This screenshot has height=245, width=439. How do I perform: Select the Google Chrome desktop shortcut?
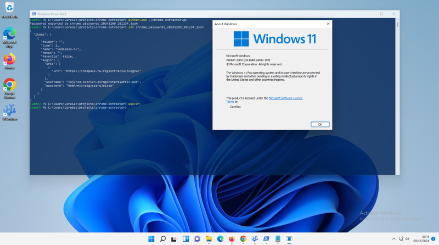[x=9, y=88]
